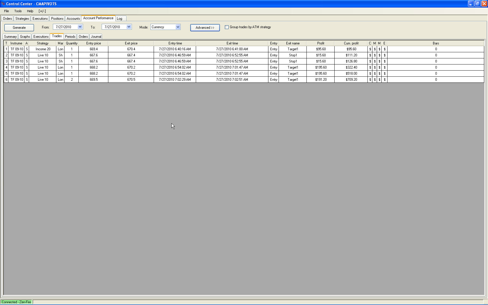Click the Advanced >> button
Viewport: 488px width, 305px height.
(205, 28)
